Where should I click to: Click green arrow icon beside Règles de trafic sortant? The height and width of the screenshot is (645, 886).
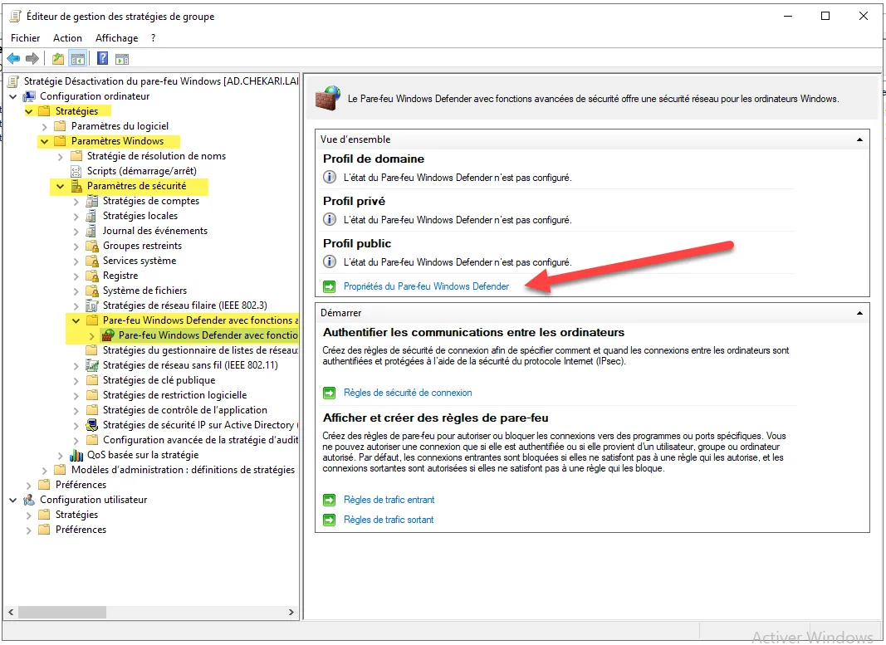click(x=329, y=520)
